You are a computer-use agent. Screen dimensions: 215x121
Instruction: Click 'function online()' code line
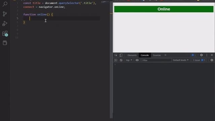click(38, 14)
